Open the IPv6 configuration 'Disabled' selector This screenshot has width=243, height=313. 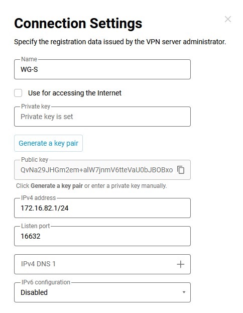pos(102,292)
